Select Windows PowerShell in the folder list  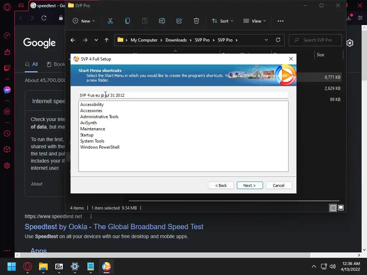click(x=100, y=147)
